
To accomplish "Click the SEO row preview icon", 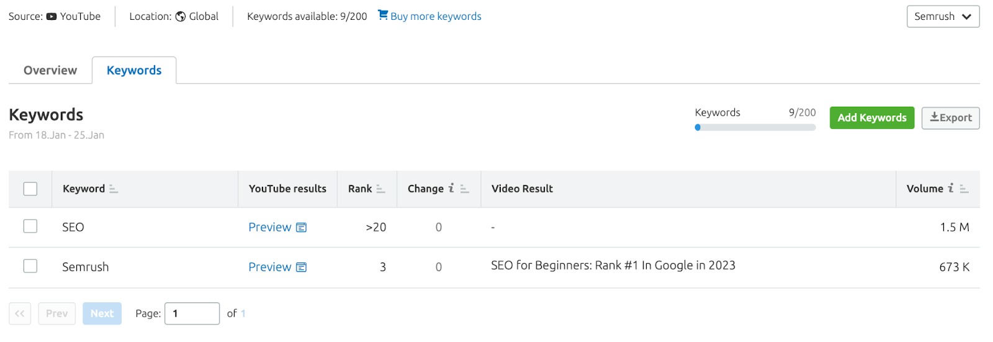I will pos(302,228).
